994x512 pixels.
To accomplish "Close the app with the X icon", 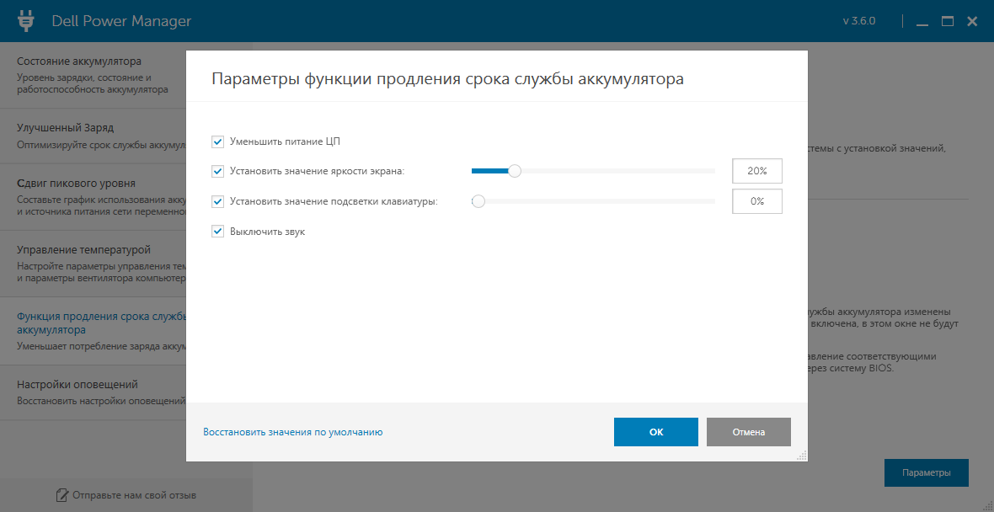I will 972,21.
